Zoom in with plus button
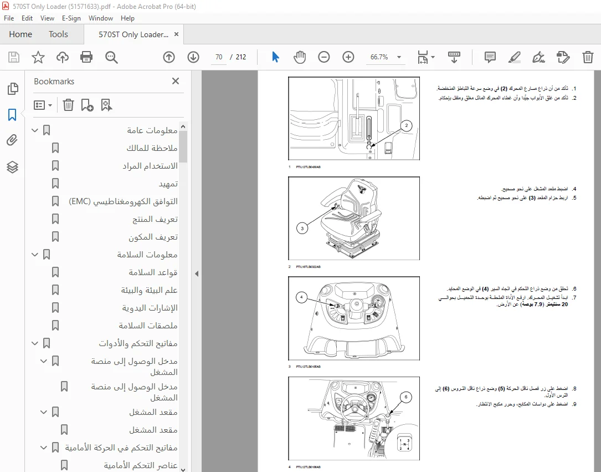The height and width of the screenshot is (472, 601). [x=348, y=57]
